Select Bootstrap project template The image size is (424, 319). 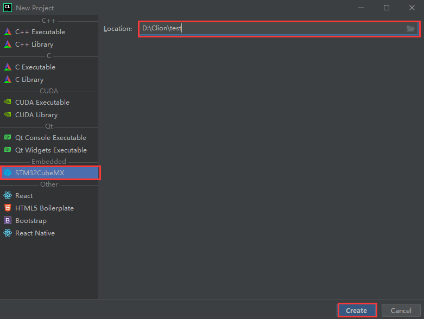49,220
